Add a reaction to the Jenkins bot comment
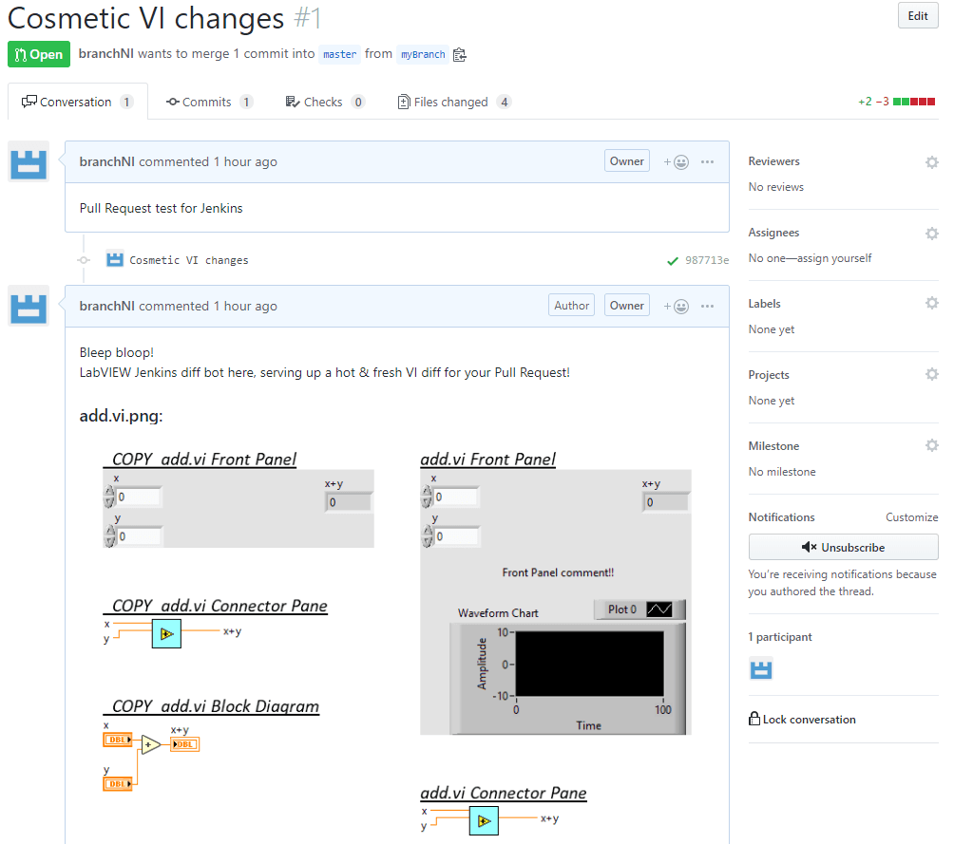The width and height of the screenshot is (954, 844). (x=675, y=306)
